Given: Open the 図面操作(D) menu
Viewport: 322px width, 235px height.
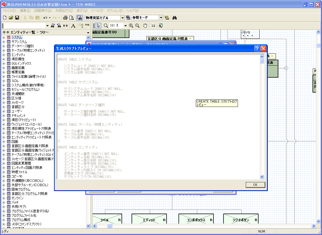Looking at the screenshot, I should [x=43, y=11].
